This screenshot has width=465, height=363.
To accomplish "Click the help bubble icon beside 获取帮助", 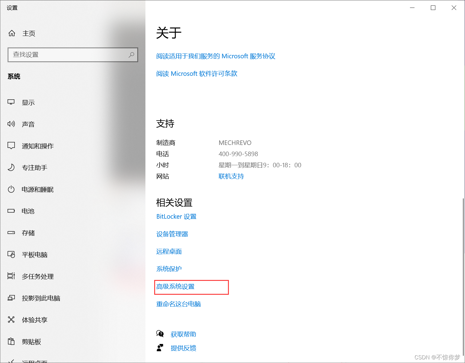I will pos(160,334).
